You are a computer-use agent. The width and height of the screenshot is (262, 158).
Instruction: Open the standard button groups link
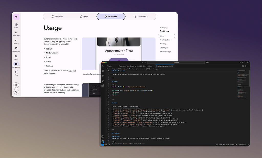click(x=60, y=72)
